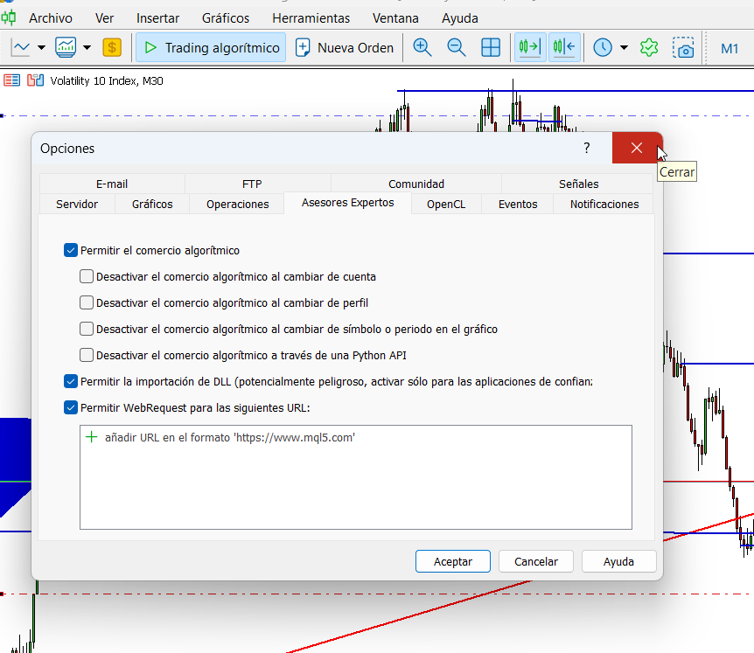The width and height of the screenshot is (754, 653).
Task: Switch to the Operaciones tab
Action: pos(238,205)
